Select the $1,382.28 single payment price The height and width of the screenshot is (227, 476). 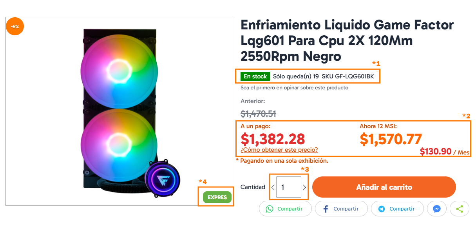tap(273, 139)
